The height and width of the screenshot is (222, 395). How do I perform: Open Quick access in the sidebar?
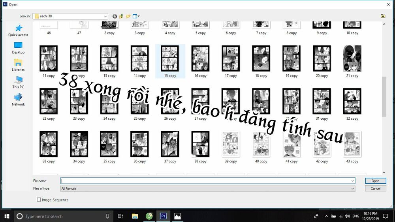pos(18,30)
